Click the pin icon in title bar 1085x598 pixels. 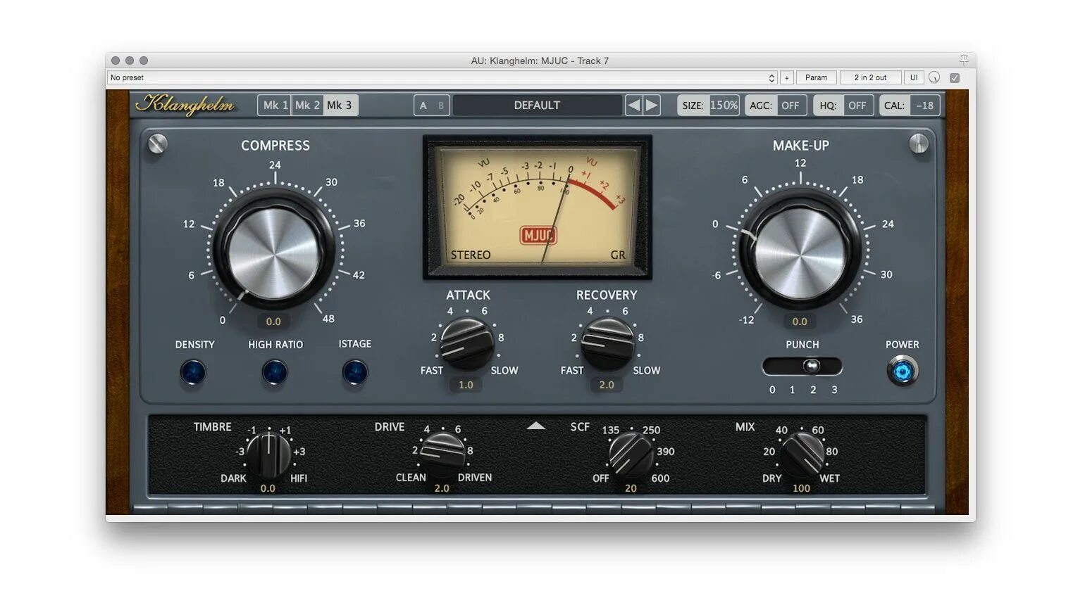(x=963, y=60)
